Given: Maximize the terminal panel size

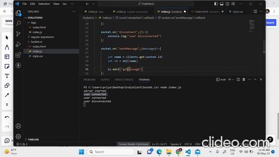Looking at the screenshot, I should 255,79.
